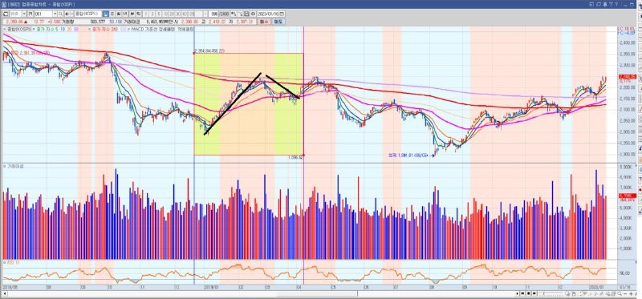Click the pin icon in the title bar

pos(605,4)
